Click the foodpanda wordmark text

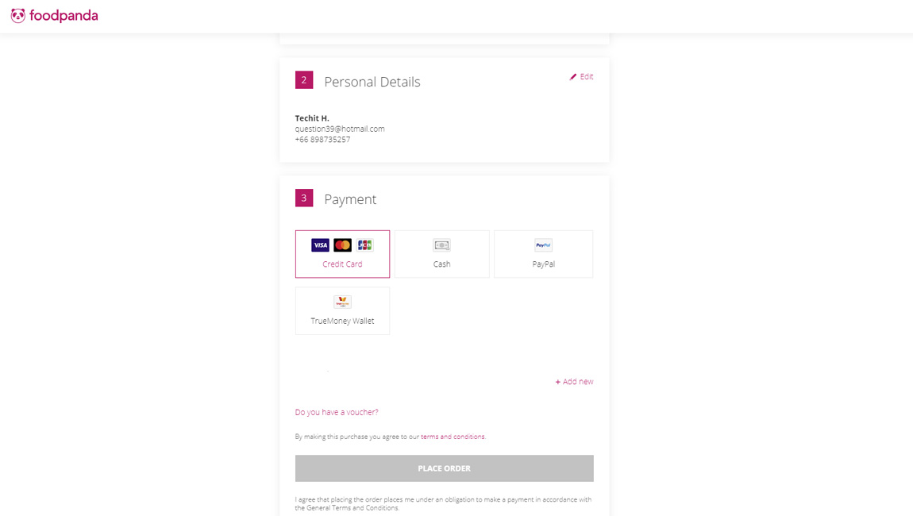pyautogui.click(x=64, y=16)
